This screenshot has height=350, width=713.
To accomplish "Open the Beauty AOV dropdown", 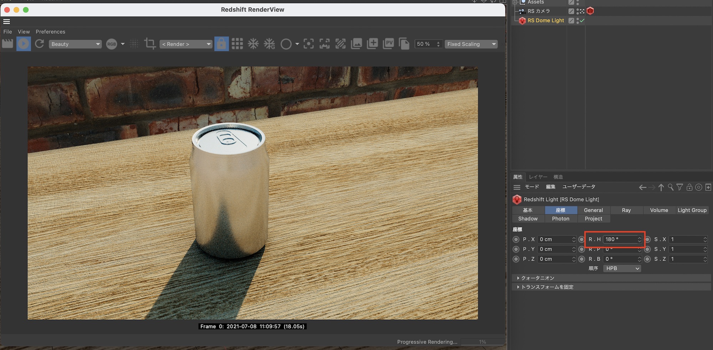I will [x=75, y=44].
